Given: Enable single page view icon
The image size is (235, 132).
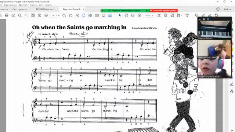Looking at the screenshot, I should (x=84, y=15).
